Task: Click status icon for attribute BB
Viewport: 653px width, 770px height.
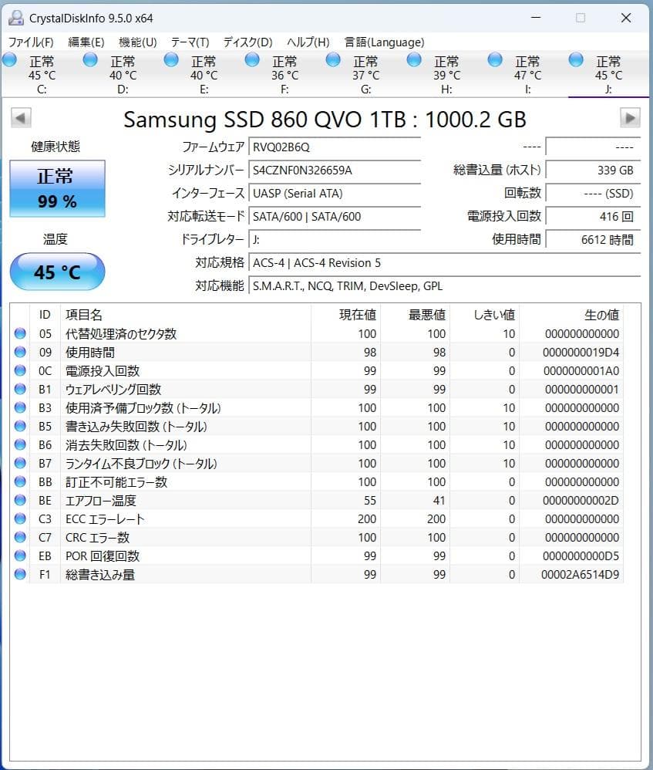Action: [20, 481]
